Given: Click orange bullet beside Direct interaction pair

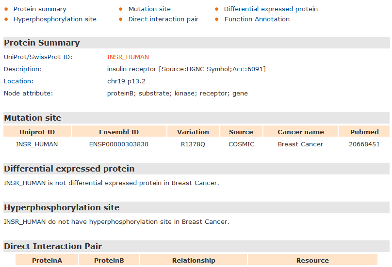Looking at the screenshot, I should click(120, 19).
